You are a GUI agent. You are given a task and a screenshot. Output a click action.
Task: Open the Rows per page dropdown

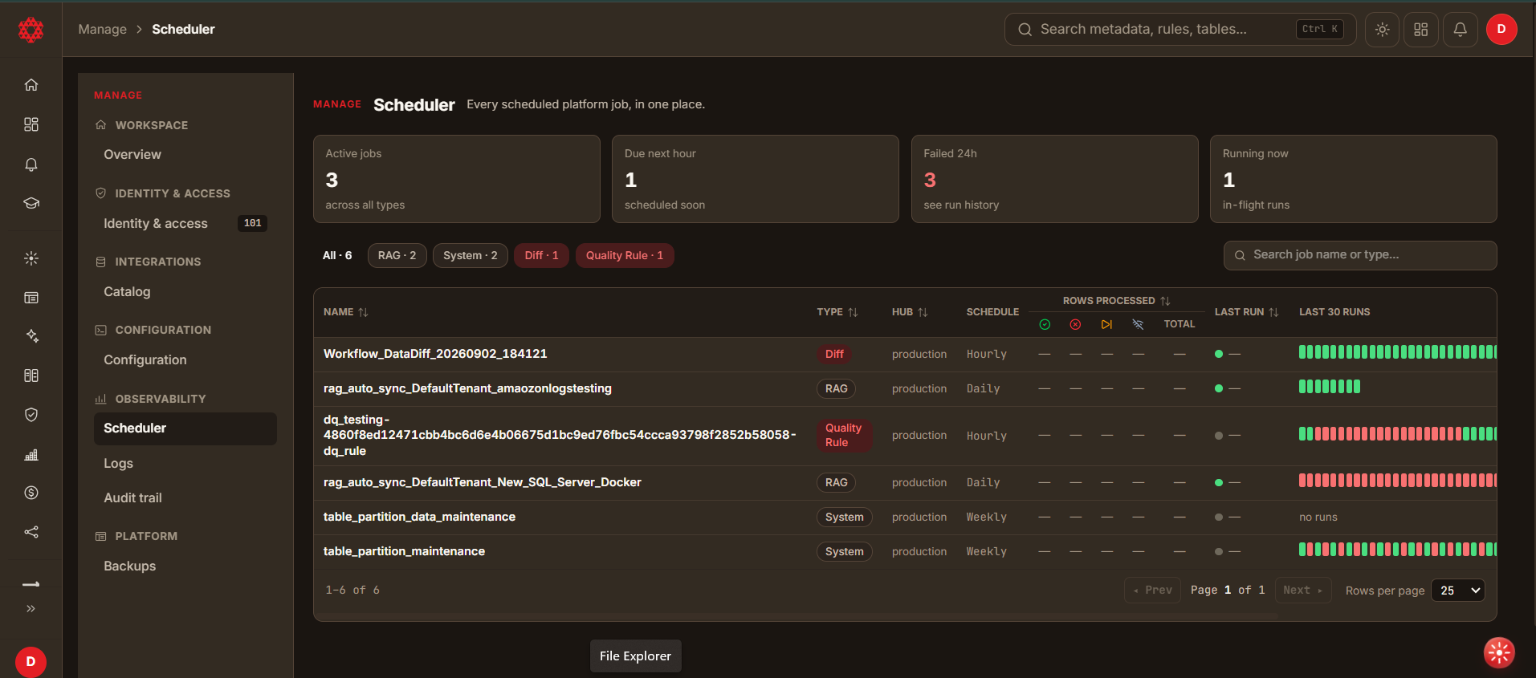coord(1458,591)
